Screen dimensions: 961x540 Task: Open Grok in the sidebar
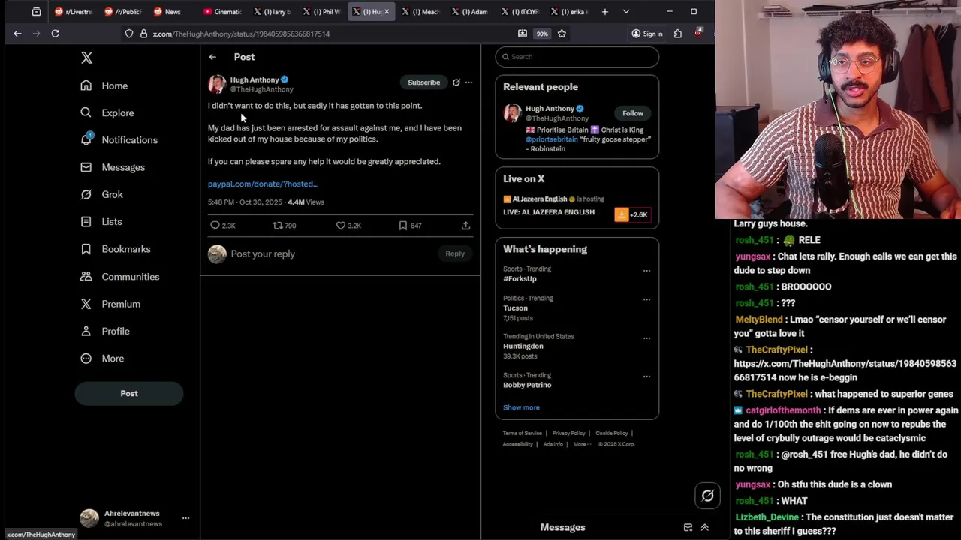coord(101,194)
